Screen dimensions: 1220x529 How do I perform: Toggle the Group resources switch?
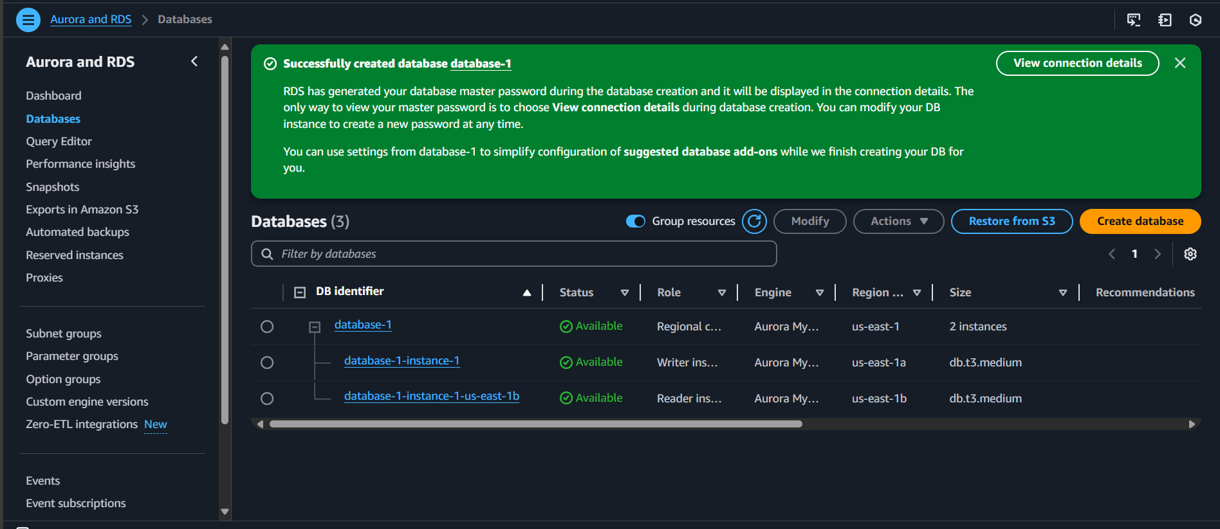[636, 221]
